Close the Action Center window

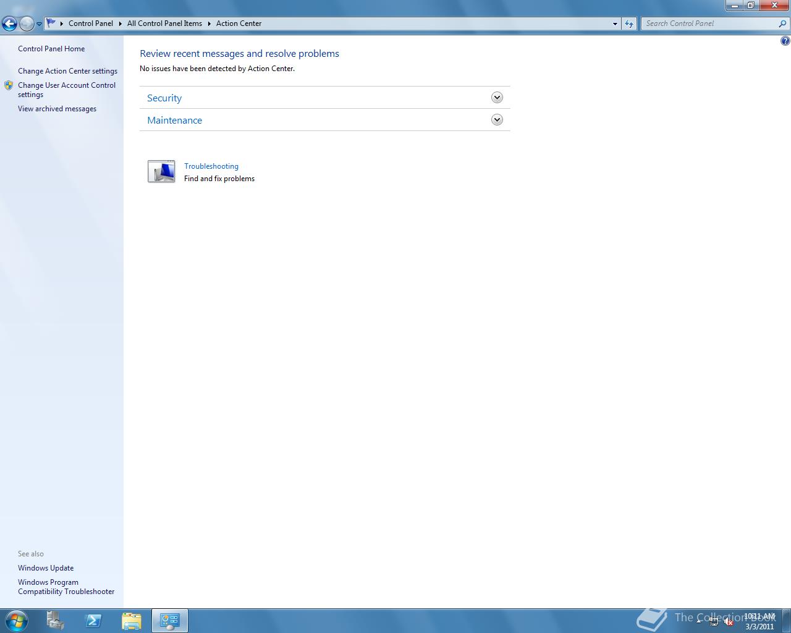click(x=774, y=6)
